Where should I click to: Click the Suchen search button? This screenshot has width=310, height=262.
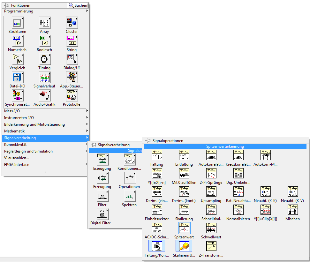pyautogui.click(x=78, y=5)
